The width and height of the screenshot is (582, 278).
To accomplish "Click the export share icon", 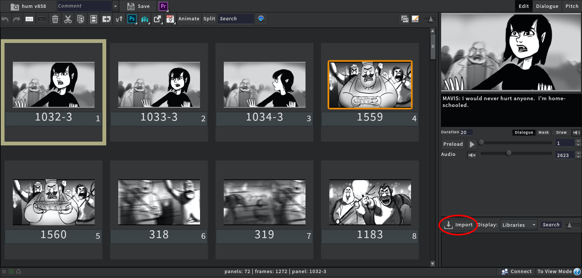I will click(x=157, y=19).
